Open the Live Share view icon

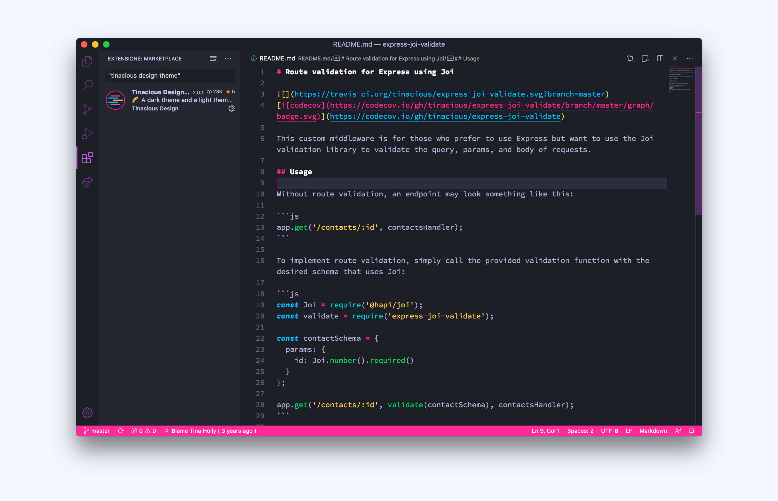[x=87, y=182]
